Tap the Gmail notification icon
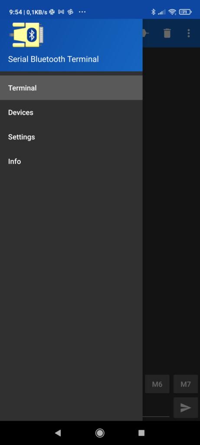 (61, 12)
